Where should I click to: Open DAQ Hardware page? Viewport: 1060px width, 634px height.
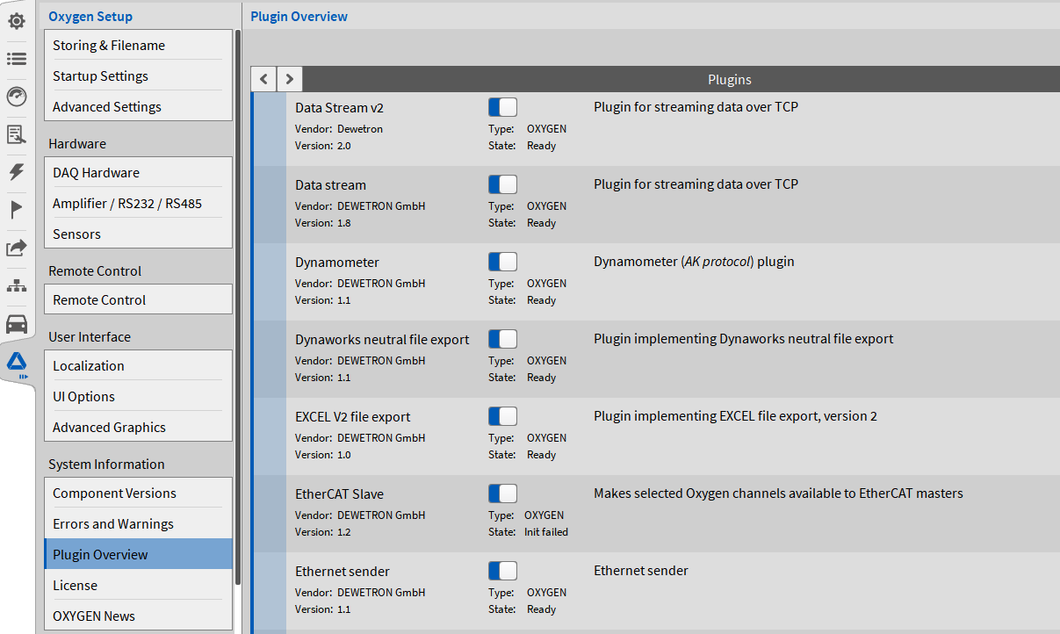point(138,172)
